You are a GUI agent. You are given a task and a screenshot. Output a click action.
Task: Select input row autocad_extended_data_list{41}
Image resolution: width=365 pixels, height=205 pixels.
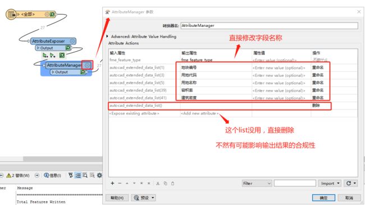[x=144, y=98]
